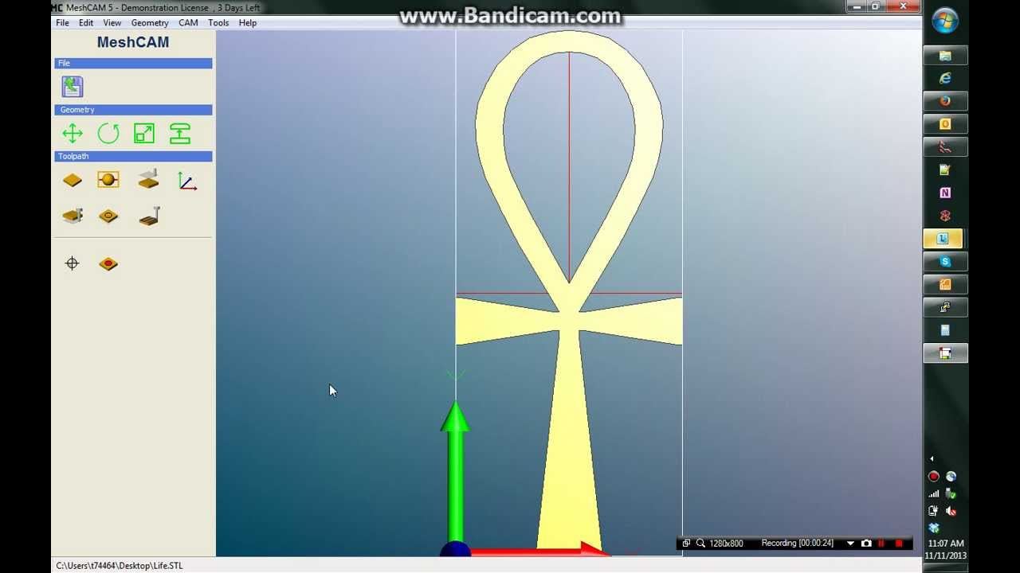Click the 11:07 AM clock
1020x573 pixels.
coord(945,544)
